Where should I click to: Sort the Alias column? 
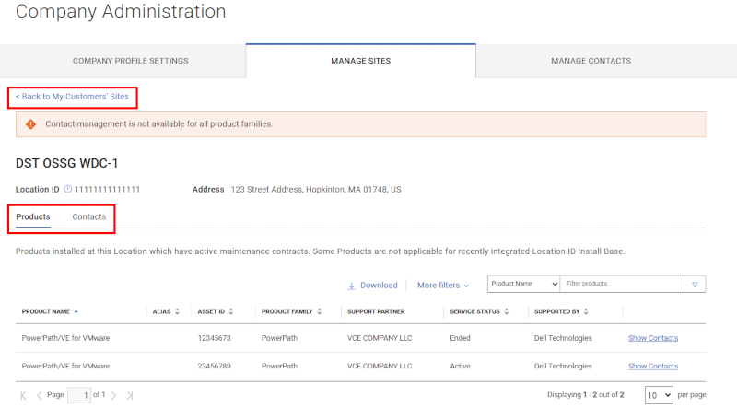[177, 312]
